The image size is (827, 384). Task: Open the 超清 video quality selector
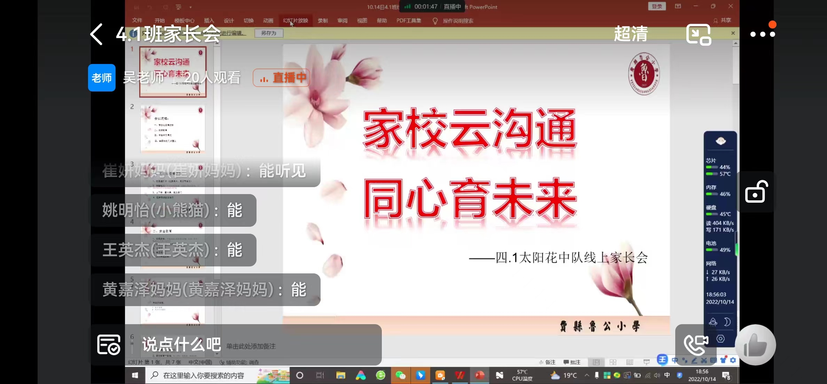click(631, 34)
